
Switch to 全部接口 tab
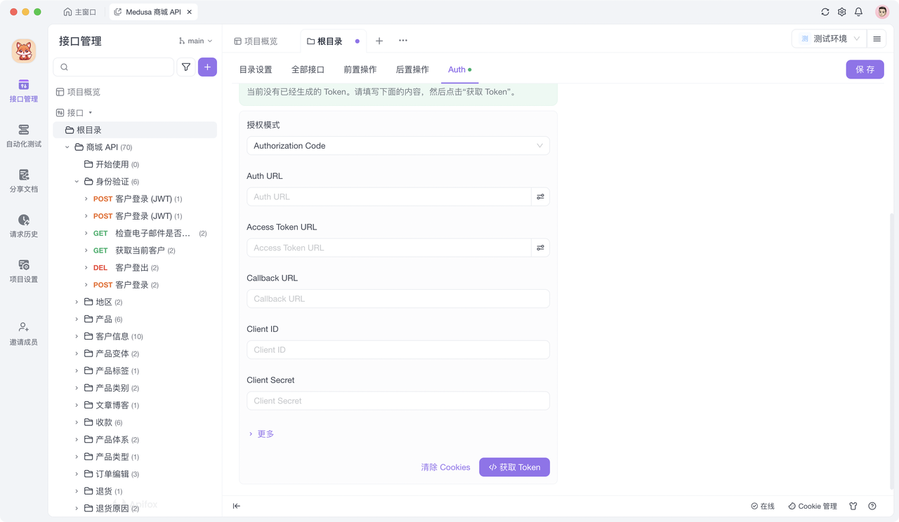click(x=308, y=69)
